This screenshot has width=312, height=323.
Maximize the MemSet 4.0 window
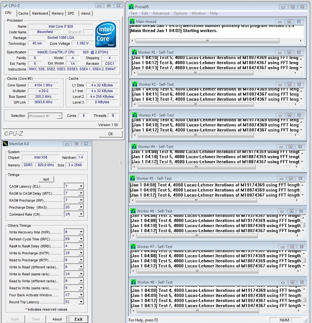[x=76, y=144]
